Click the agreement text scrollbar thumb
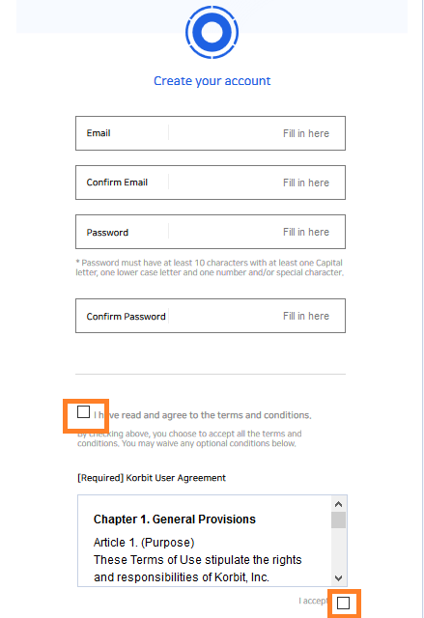The height and width of the screenshot is (618, 424). (x=338, y=520)
